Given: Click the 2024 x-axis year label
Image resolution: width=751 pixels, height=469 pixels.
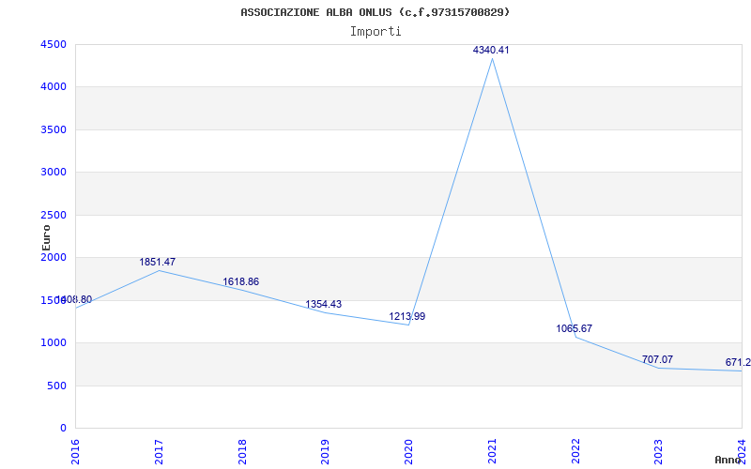Looking at the screenshot, I should pos(742,451).
